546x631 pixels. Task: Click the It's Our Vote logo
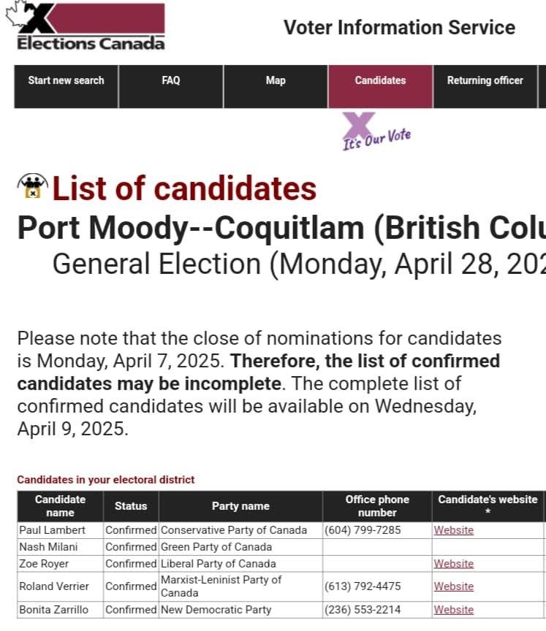coord(376,131)
